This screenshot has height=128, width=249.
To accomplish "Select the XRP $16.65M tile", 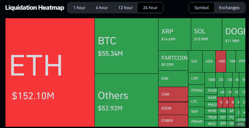I will pos(175,34).
